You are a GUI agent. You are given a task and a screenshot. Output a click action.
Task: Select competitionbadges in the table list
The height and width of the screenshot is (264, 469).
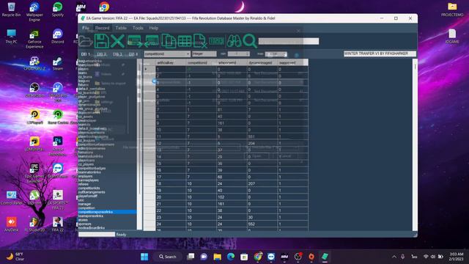(92, 168)
